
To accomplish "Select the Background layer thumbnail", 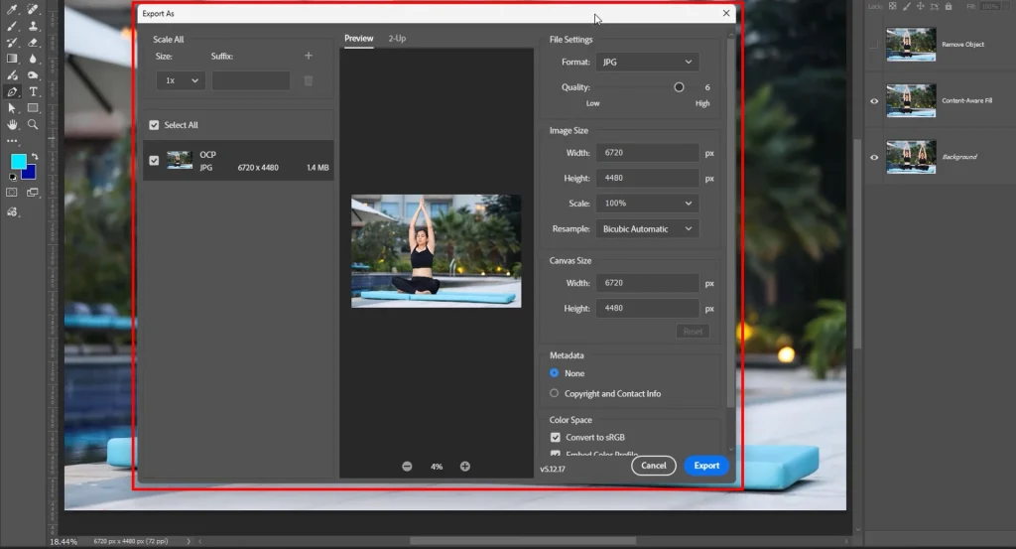I will (x=911, y=157).
